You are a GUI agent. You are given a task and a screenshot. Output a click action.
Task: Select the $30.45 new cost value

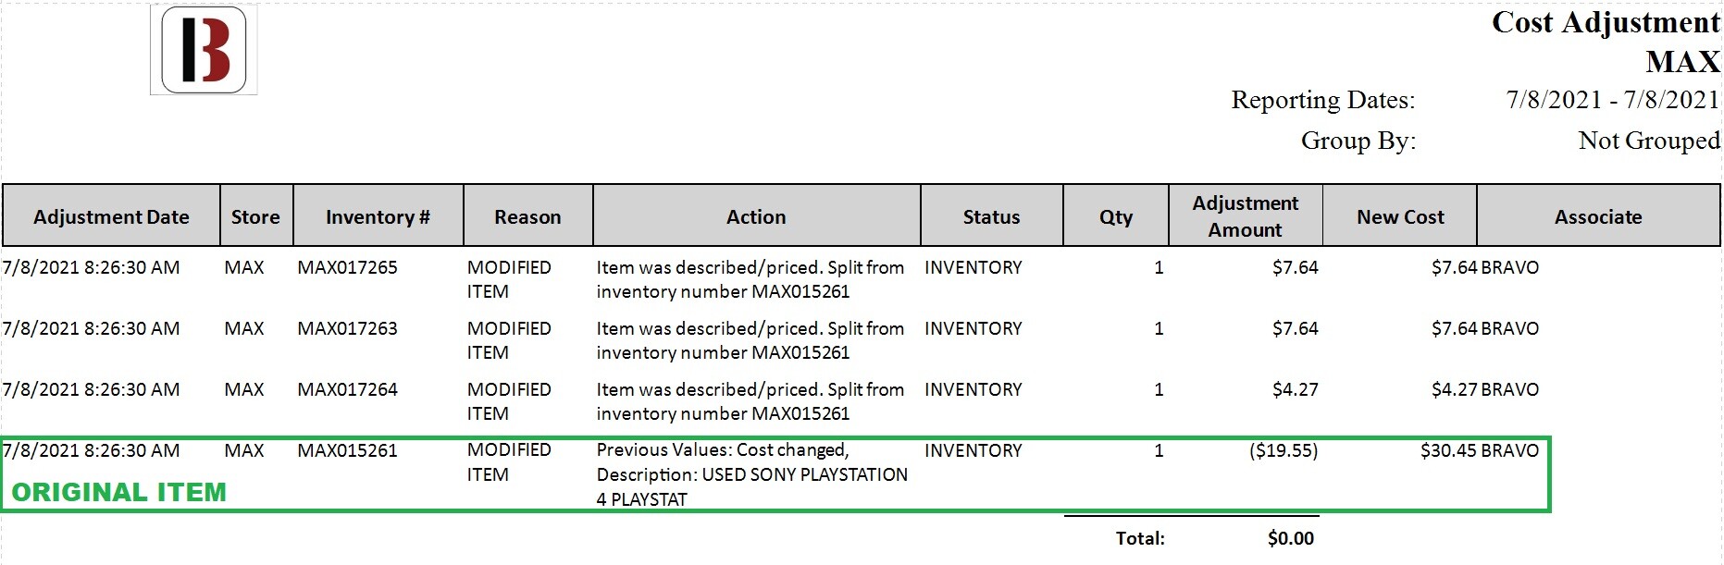(1448, 450)
